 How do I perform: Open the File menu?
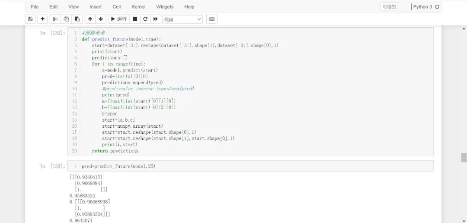coord(35,6)
